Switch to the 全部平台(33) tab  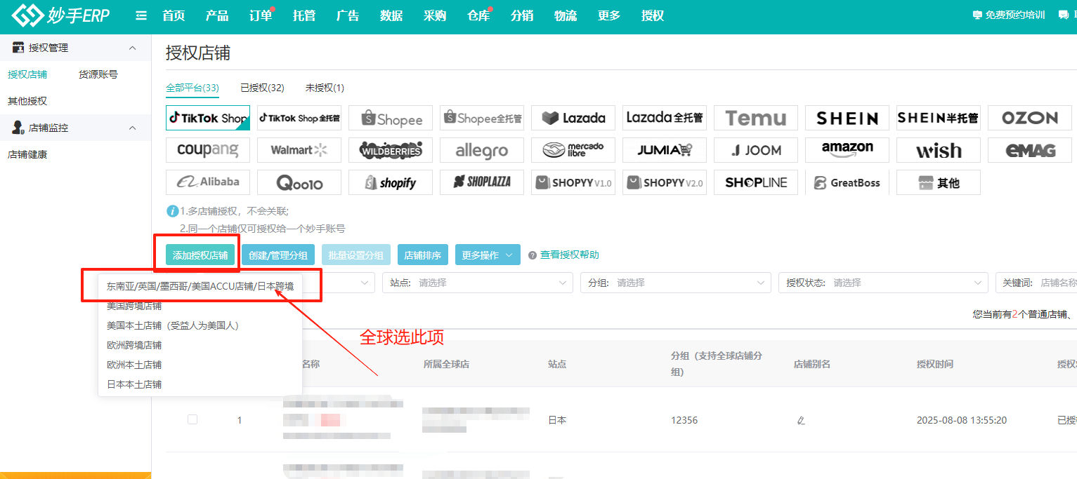pyautogui.click(x=192, y=88)
